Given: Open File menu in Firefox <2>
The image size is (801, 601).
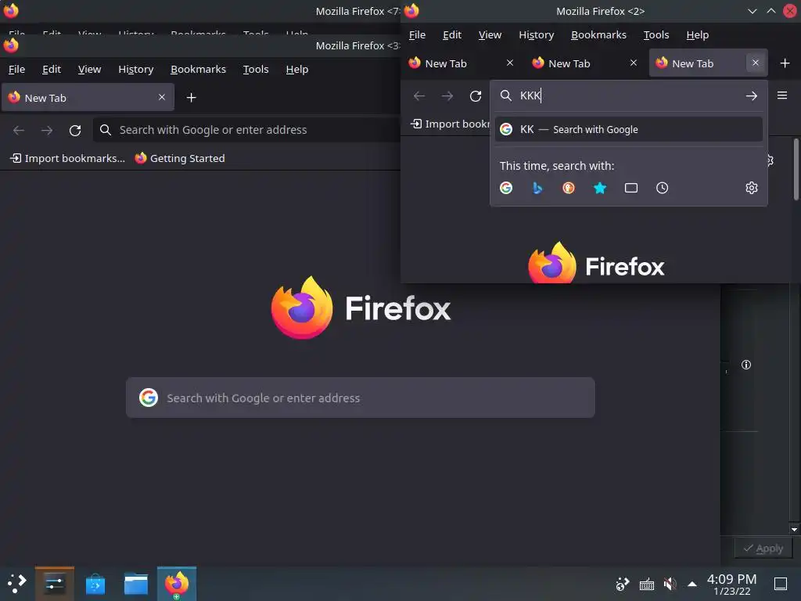Looking at the screenshot, I should point(417,34).
